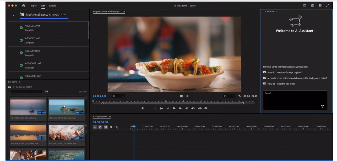
Task: Toggle full screen with the expand arrows icon
Action: [328, 5]
